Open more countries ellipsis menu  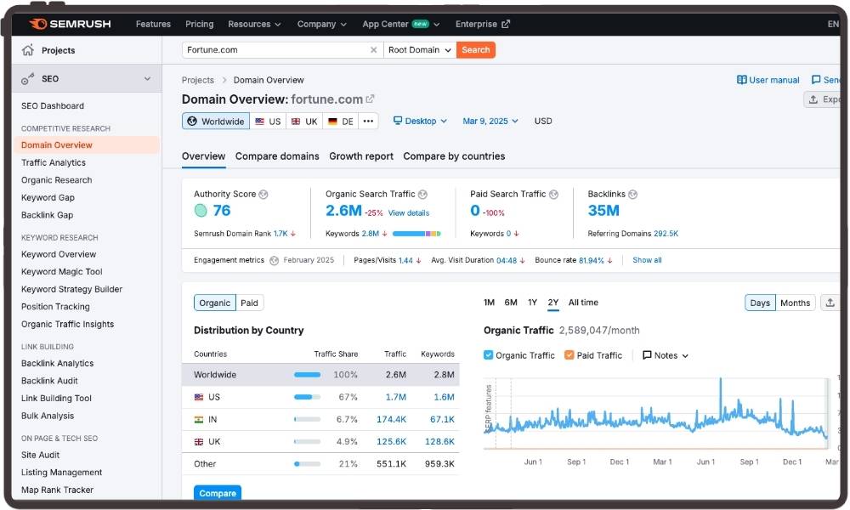[x=368, y=121]
